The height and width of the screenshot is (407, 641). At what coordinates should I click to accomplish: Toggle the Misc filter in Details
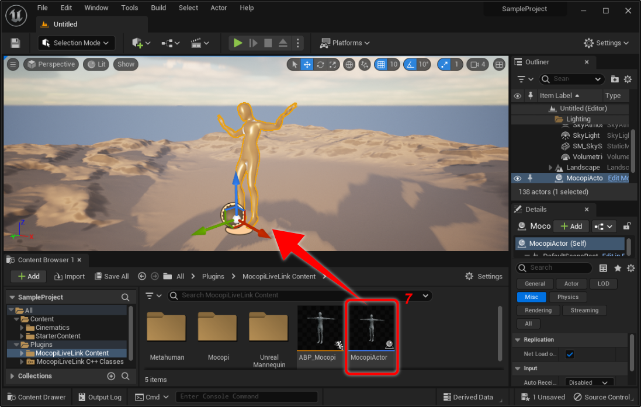tap(531, 297)
